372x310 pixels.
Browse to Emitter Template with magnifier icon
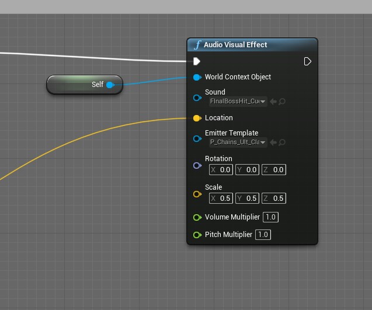pyautogui.click(x=282, y=142)
